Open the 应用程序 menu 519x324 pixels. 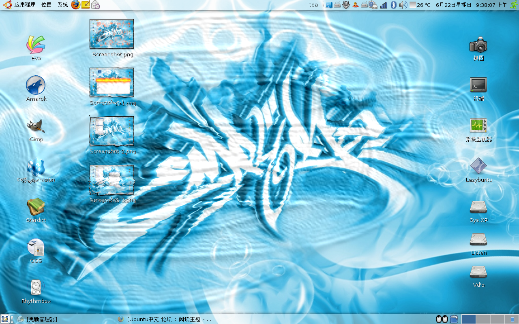click(x=25, y=5)
